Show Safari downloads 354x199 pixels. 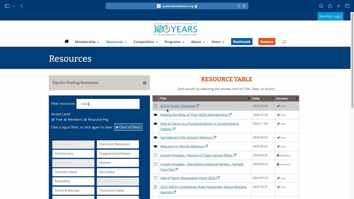click(x=321, y=6)
